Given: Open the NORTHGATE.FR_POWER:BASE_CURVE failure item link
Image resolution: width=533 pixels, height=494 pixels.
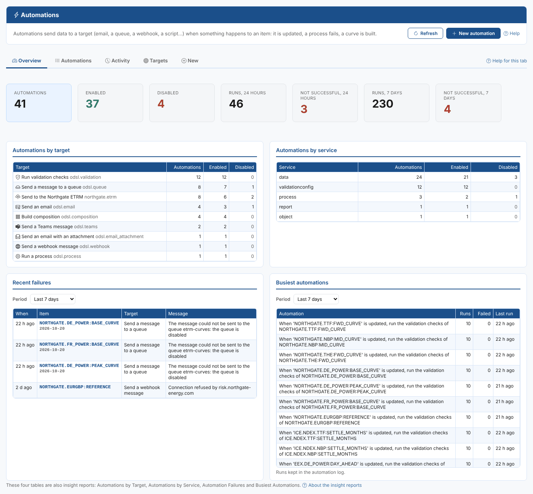Looking at the screenshot, I should [x=79, y=345].
